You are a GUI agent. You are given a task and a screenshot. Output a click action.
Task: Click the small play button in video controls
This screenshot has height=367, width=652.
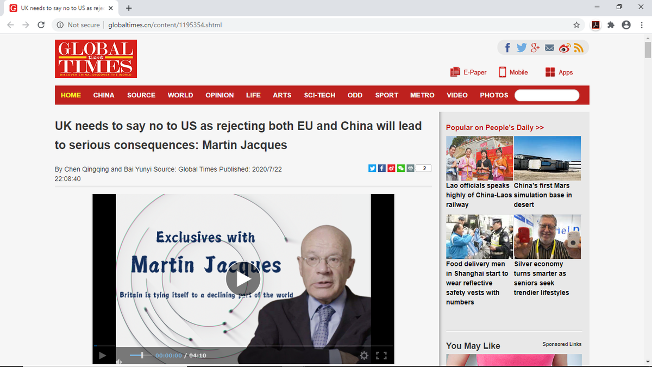point(103,356)
